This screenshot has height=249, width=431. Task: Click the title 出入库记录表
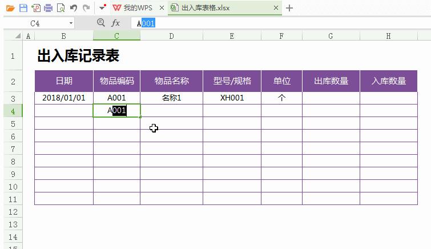click(x=78, y=55)
